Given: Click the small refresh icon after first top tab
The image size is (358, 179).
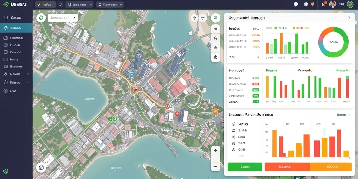Looking at the screenshot, I should coord(60,5).
